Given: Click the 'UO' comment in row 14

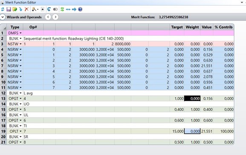Looking at the screenshot, I should pyautogui.click(x=26, y=104).
